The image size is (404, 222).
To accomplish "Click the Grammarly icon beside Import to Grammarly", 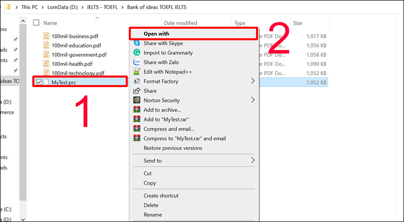I will (136, 53).
